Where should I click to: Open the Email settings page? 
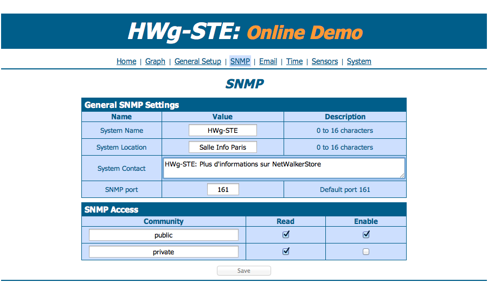click(268, 61)
